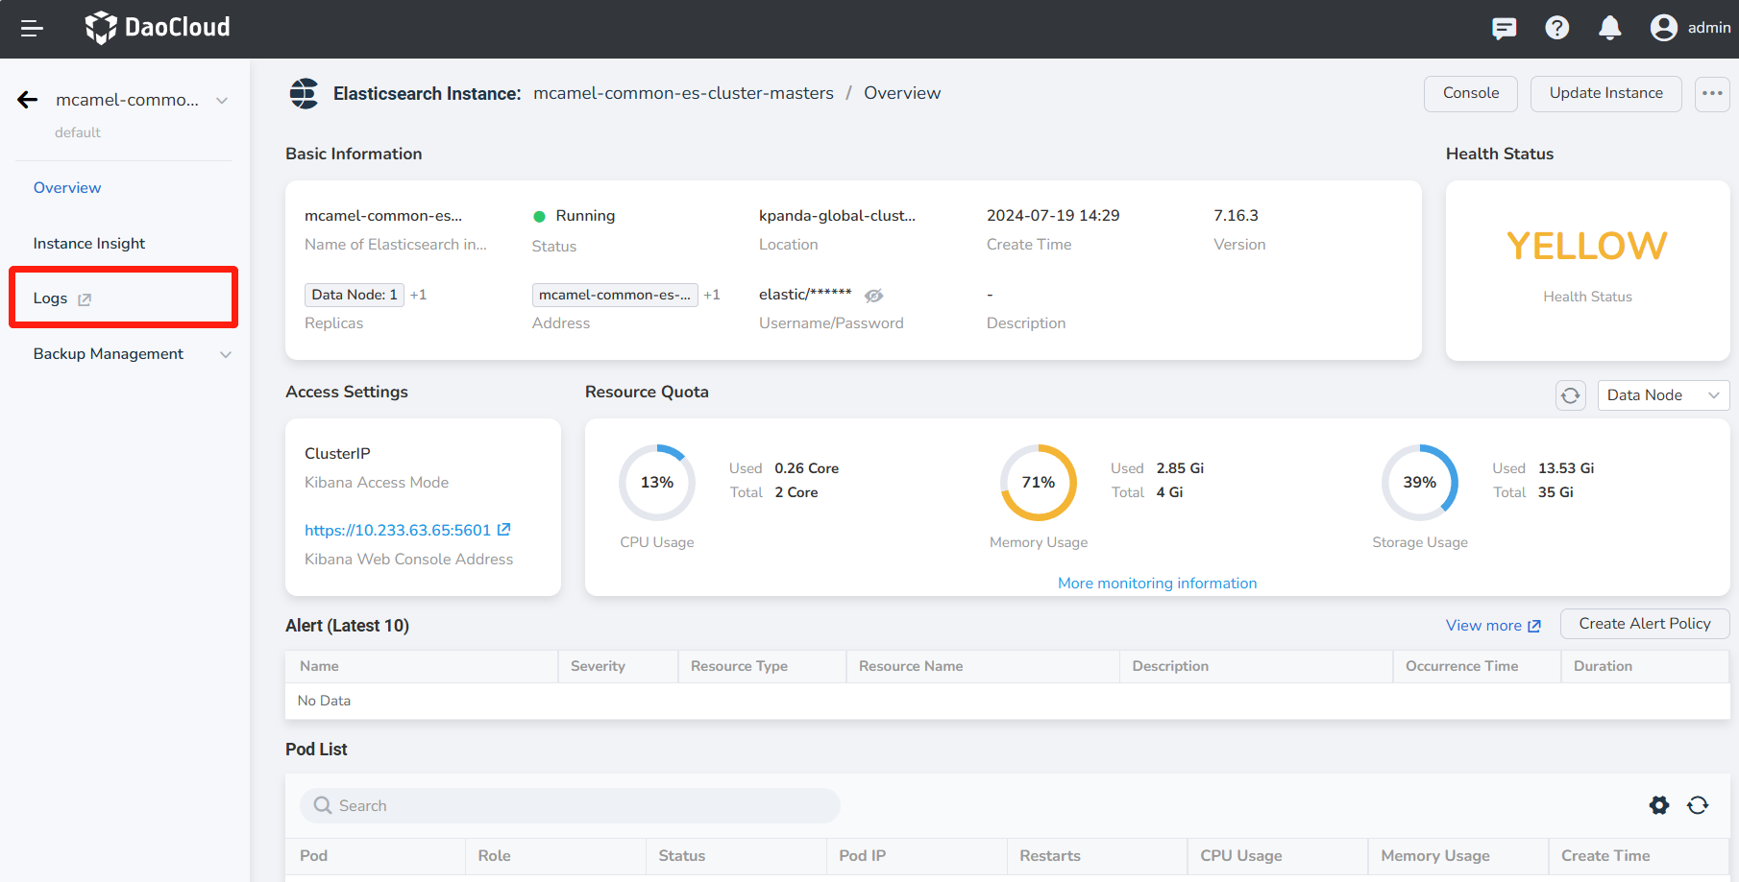Open the notifications bell
This screenshot has height=882, width=1739.
tap(1609, 29)
